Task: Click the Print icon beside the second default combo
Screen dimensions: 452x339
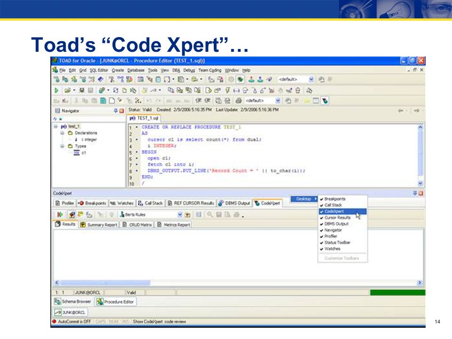Action: click(x=238, y=101)
